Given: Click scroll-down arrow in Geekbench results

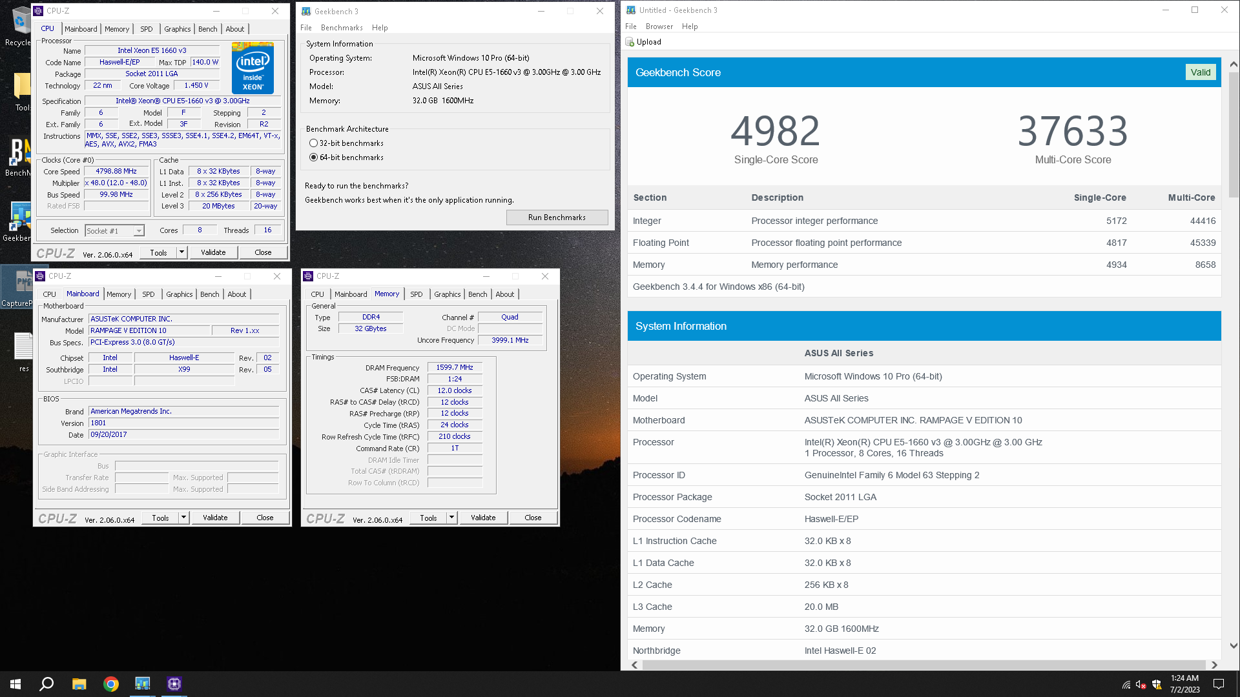Looking at the screenshot, I should pos(1234,645).
